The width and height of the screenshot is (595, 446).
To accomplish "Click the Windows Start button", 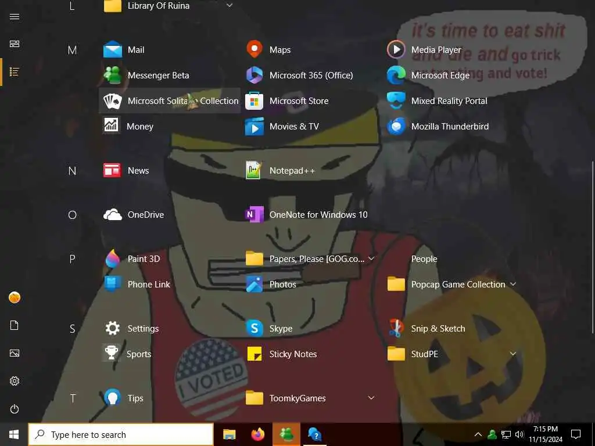I will tap(14, 434).
